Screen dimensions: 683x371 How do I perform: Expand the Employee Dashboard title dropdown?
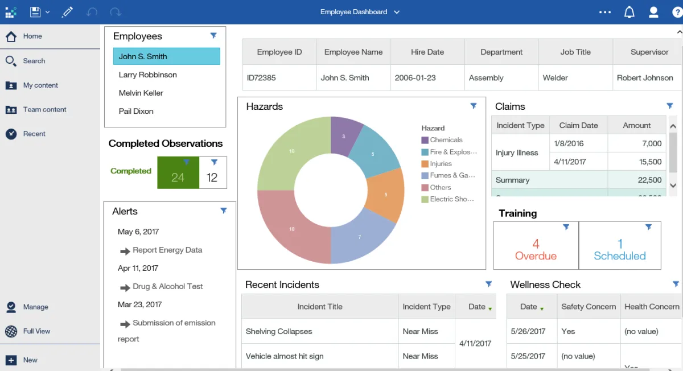click(x=397, y=12)
